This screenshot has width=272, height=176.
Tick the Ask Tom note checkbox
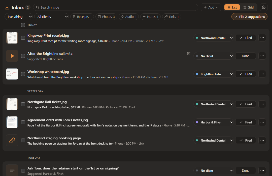click(23, 171)
